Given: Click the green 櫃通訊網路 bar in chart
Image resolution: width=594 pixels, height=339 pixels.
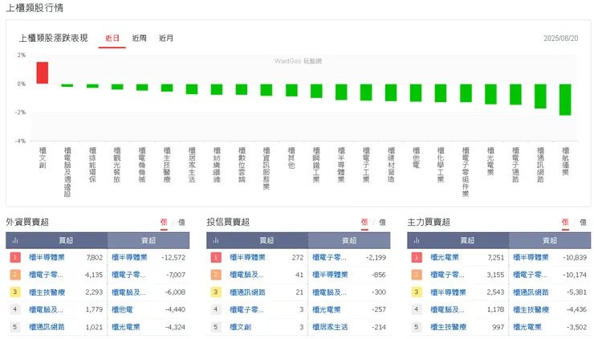Looking at the screenshot, I should (540, 96).
